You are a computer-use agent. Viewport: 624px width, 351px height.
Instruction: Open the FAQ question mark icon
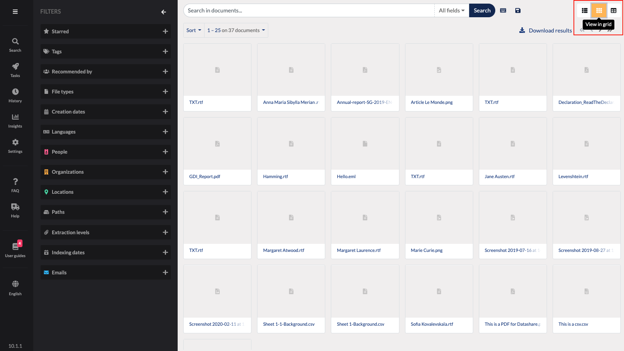(x=15, y=185)
